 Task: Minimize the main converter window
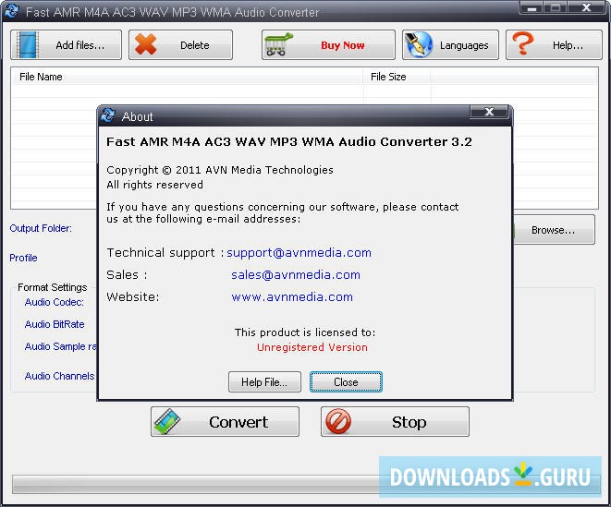(532, 7)
